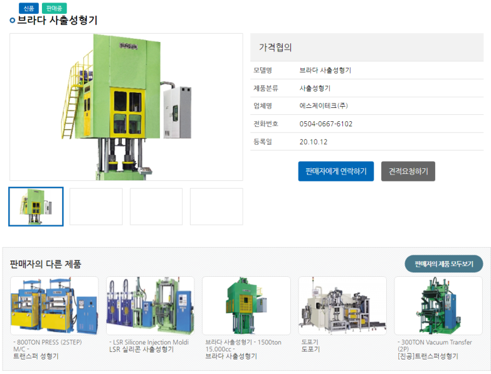This screenshot has height=374, width=491.
Task: Select the second empty thumbnail slot
Action: click(x=96, y=206)
